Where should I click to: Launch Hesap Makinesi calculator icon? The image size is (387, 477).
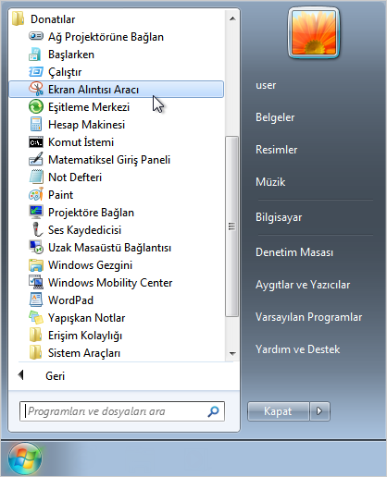36,125
